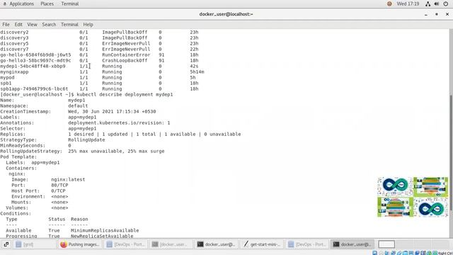
Task: Maximize the docker_user@localhost terminal window
Action: click(x=437, y=14)
